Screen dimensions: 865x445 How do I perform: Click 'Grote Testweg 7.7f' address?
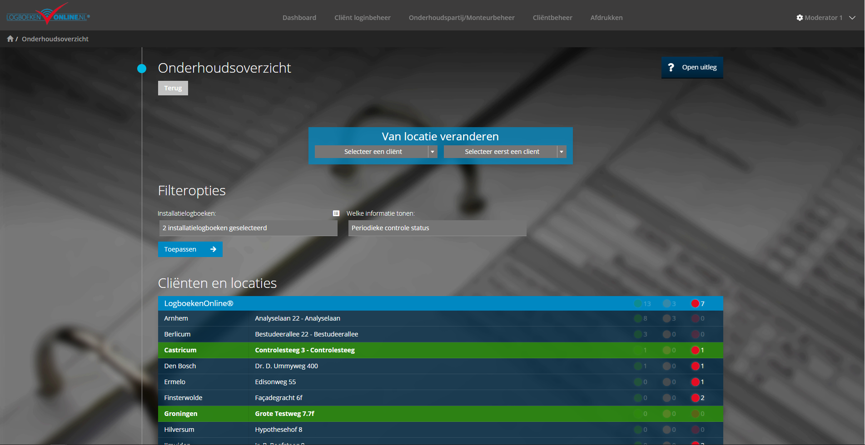(x=284, y=414)
